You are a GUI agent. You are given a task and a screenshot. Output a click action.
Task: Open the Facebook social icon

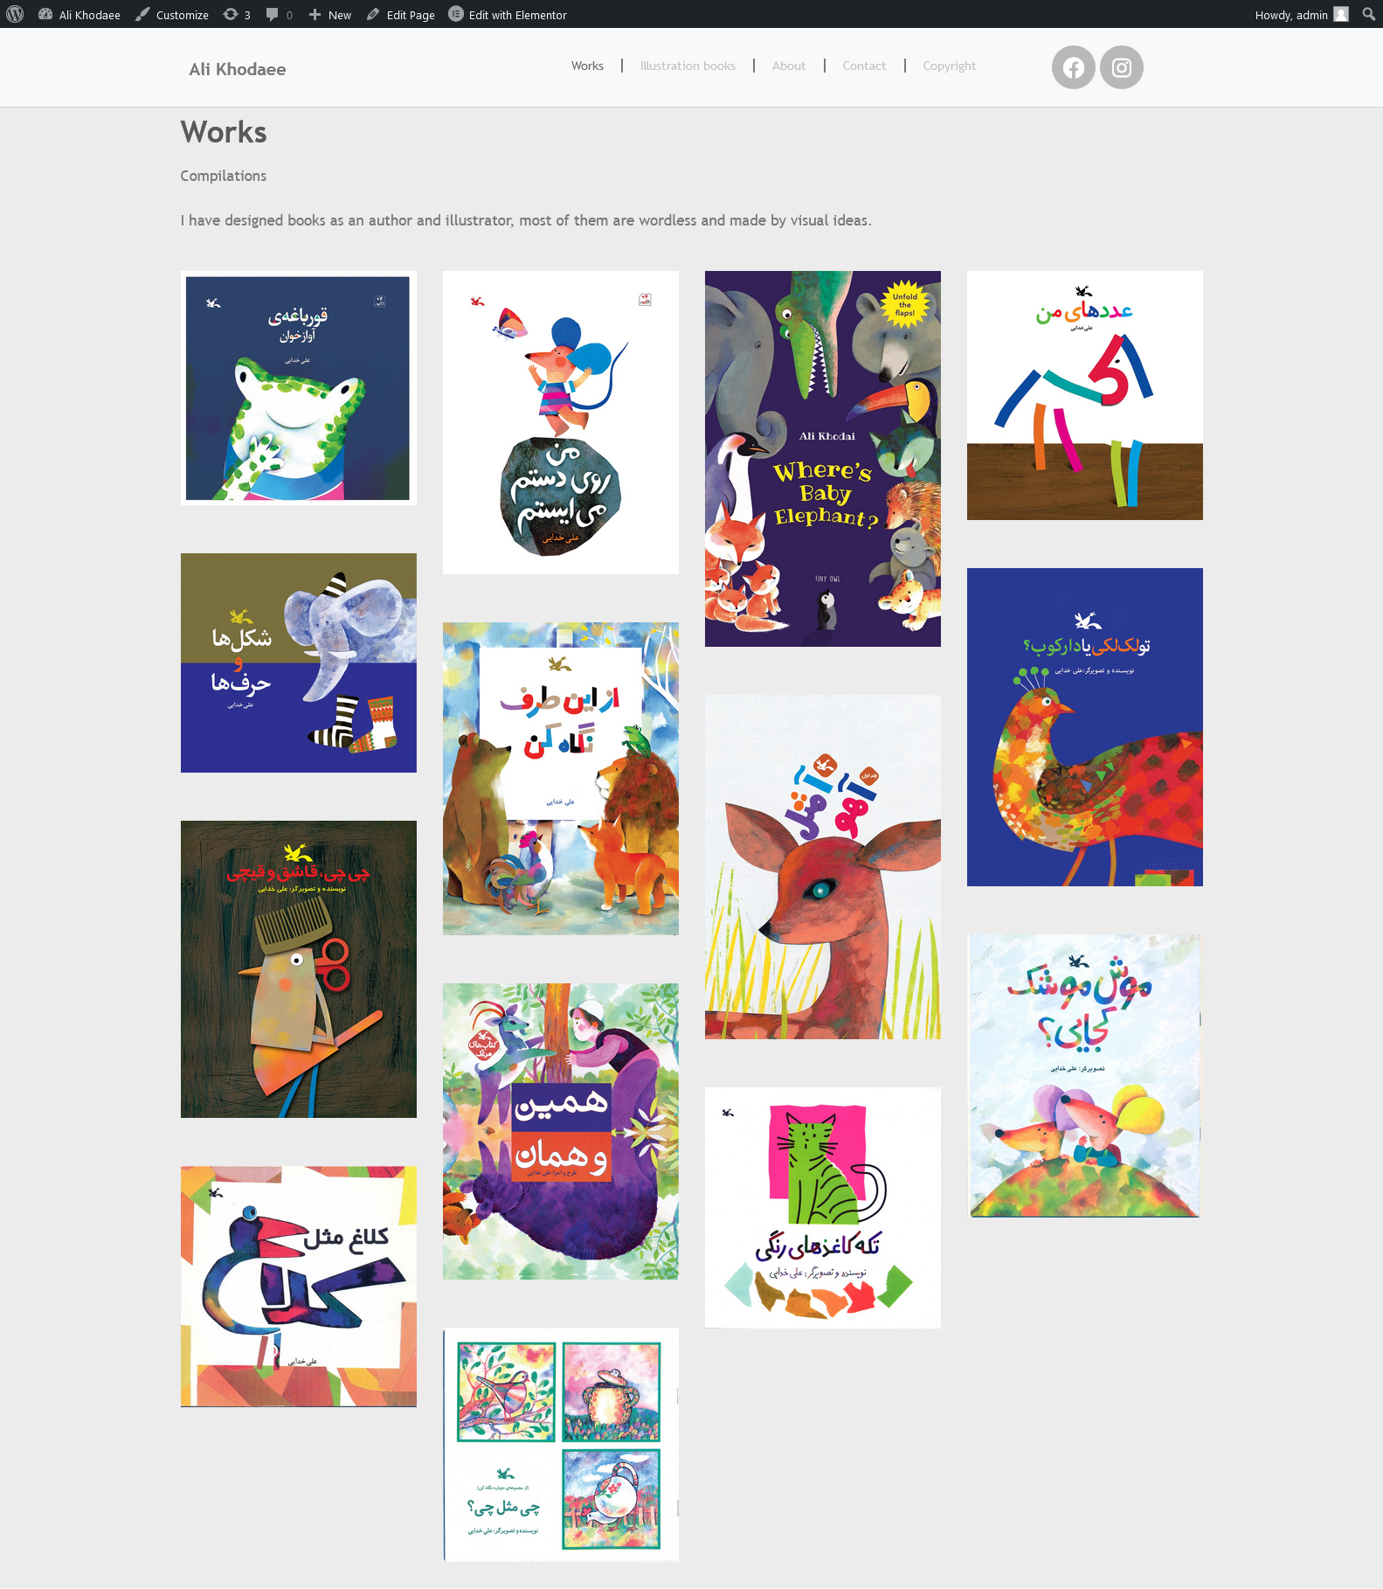[x=1073, y=67]
